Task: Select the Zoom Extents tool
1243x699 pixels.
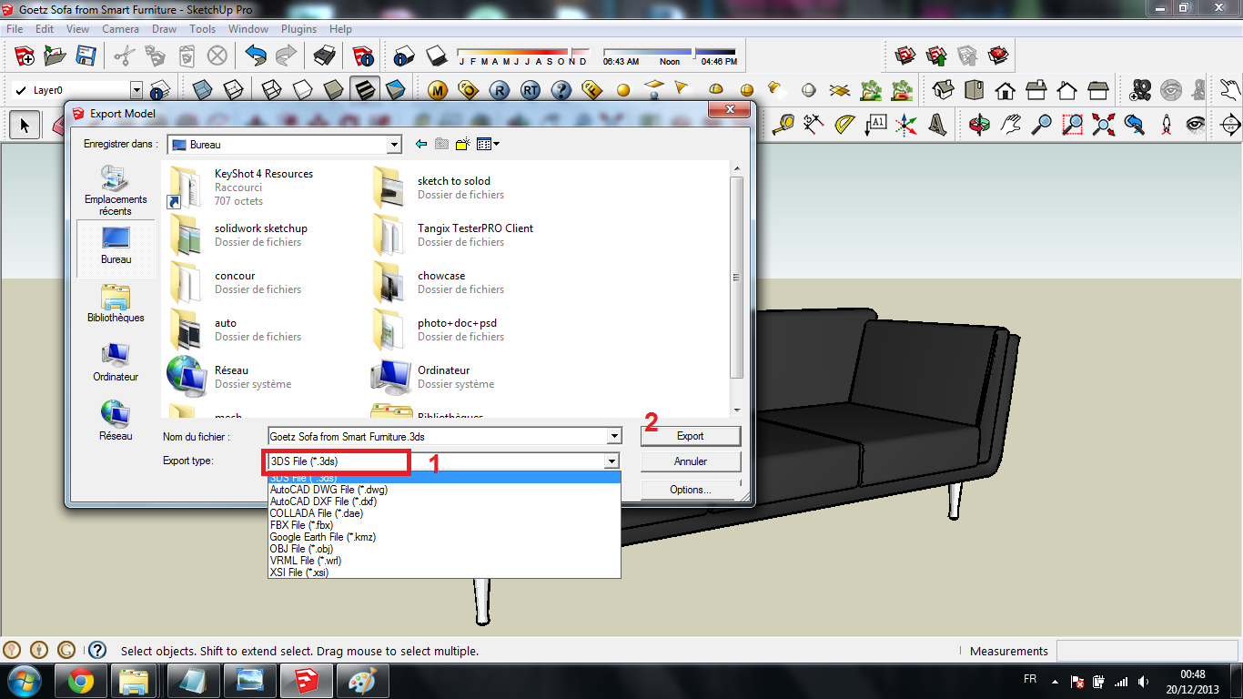Action: (1104, 124)
